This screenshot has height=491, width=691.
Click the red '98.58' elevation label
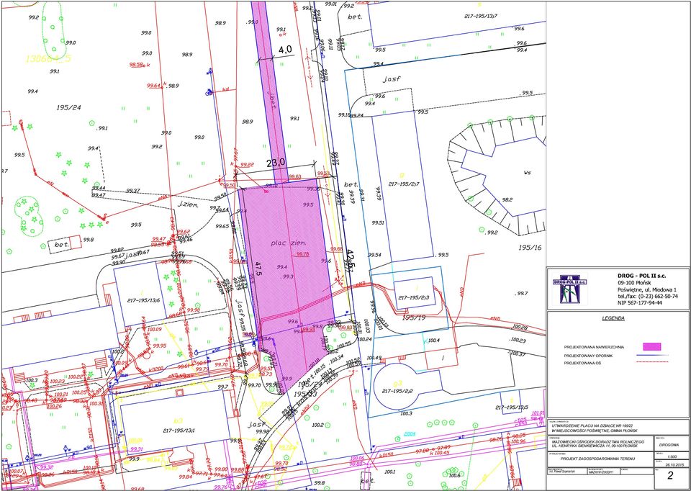(137, 65)
